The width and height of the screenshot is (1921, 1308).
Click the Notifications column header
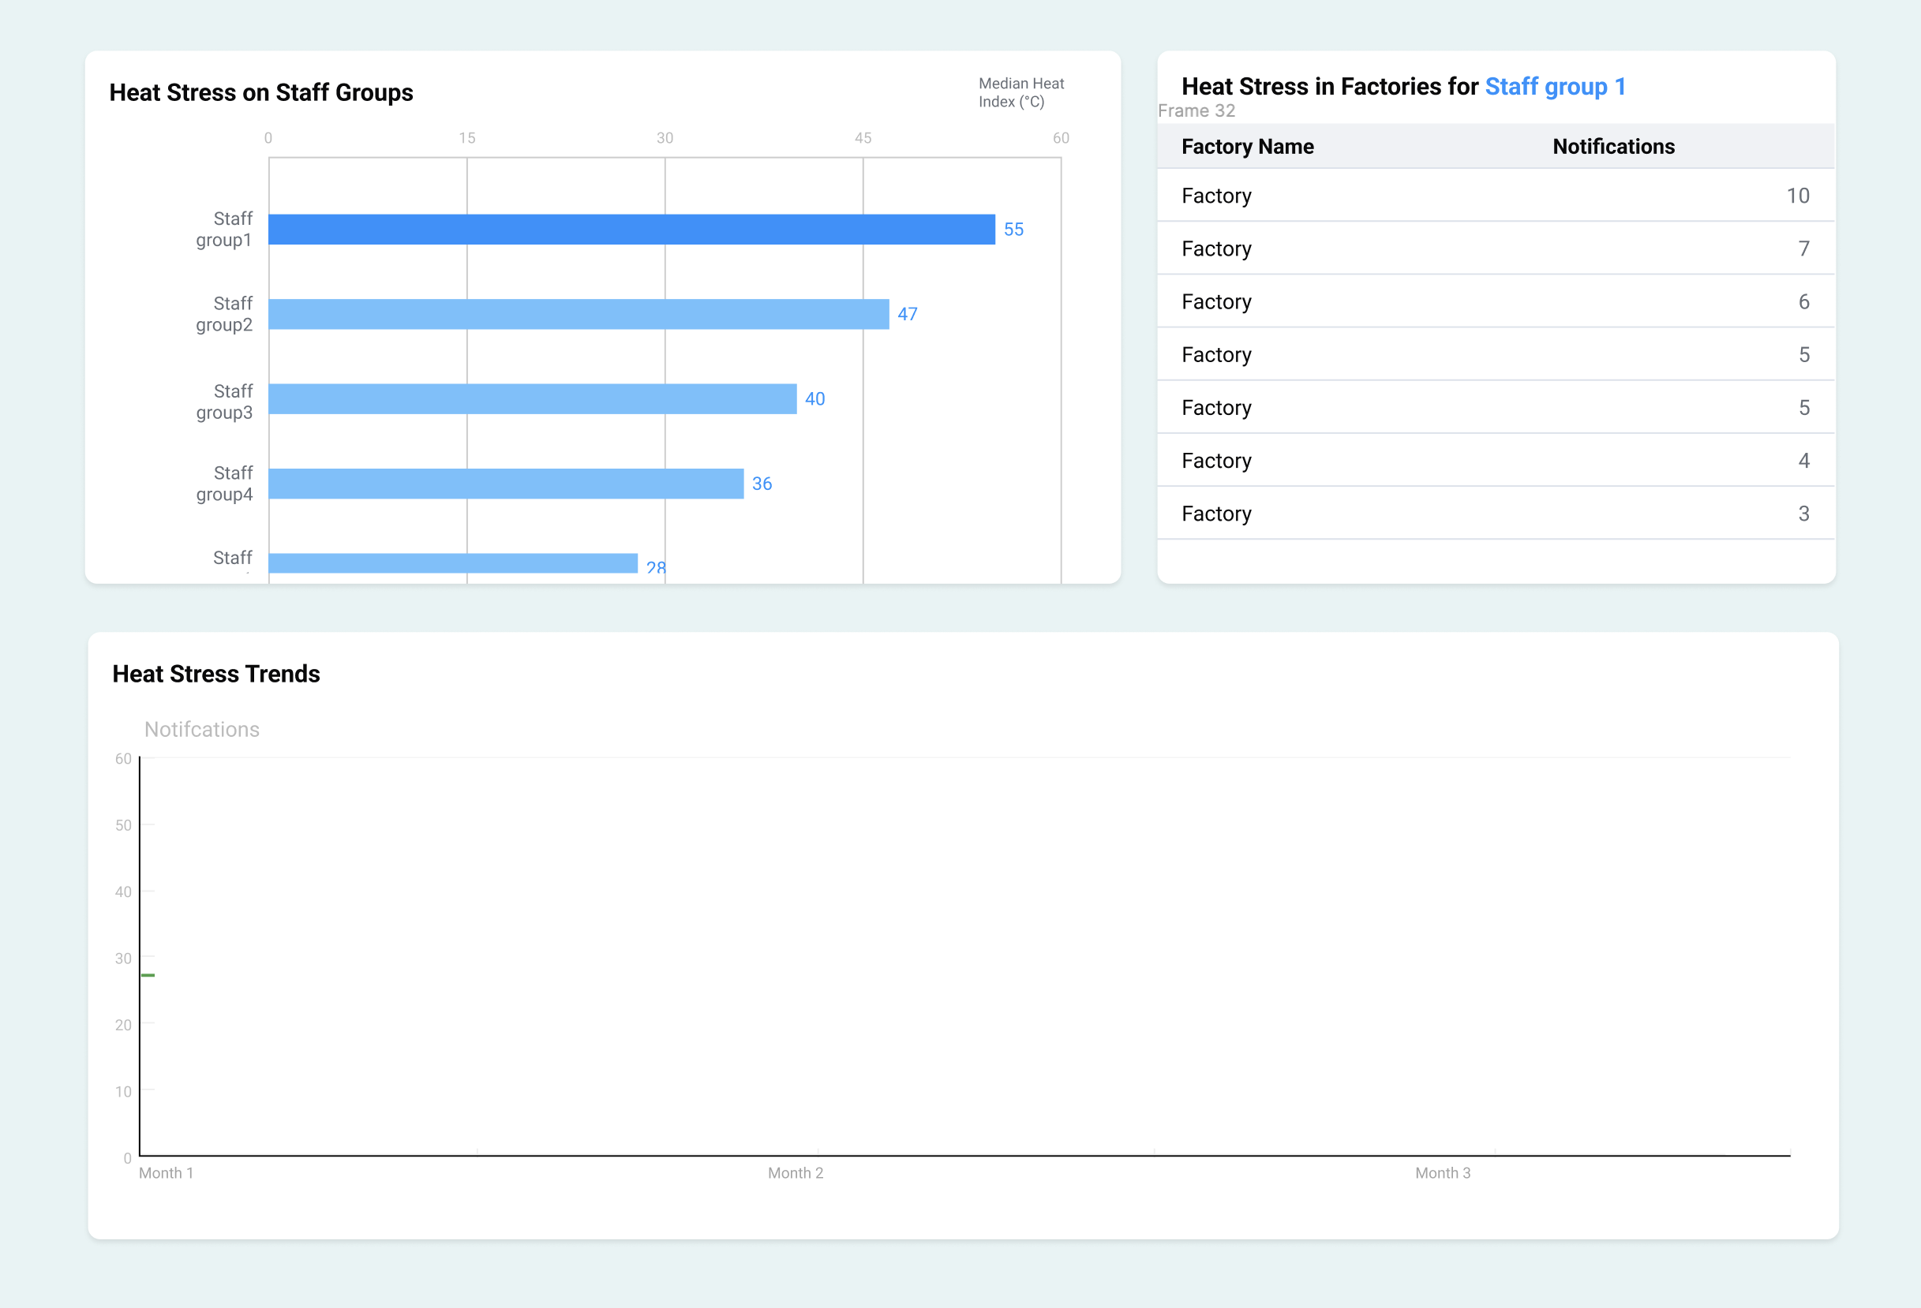pos(1613,146)
